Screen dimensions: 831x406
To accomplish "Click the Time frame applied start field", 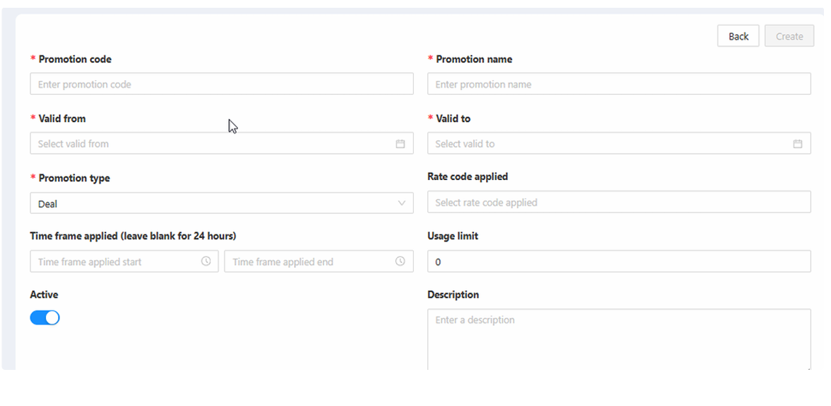I will [117, 261].
